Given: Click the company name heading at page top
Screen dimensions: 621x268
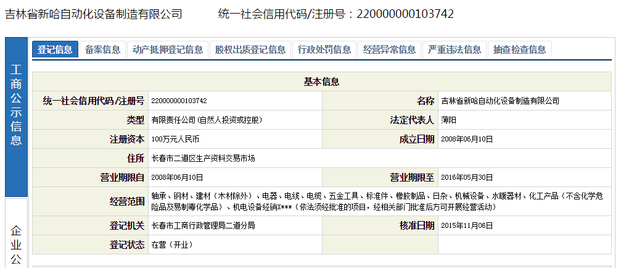Looking at the screenshot, I should 94,14.
